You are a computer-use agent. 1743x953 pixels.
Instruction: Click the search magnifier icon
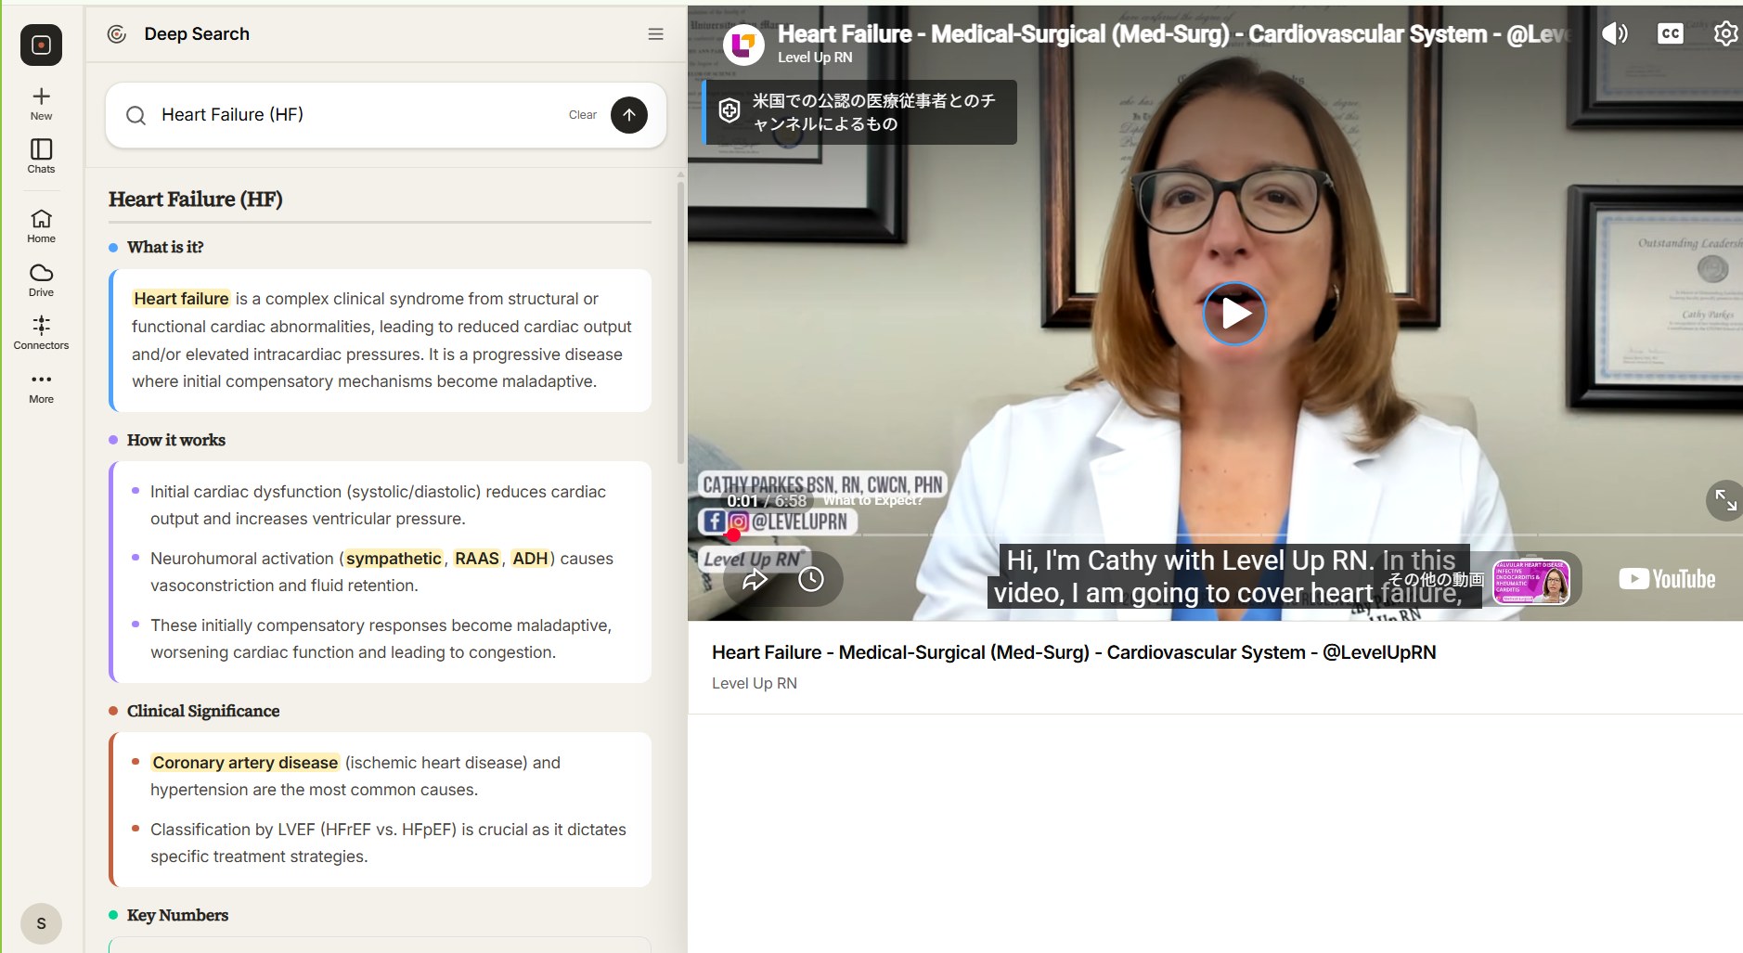[x=136, y=115]
